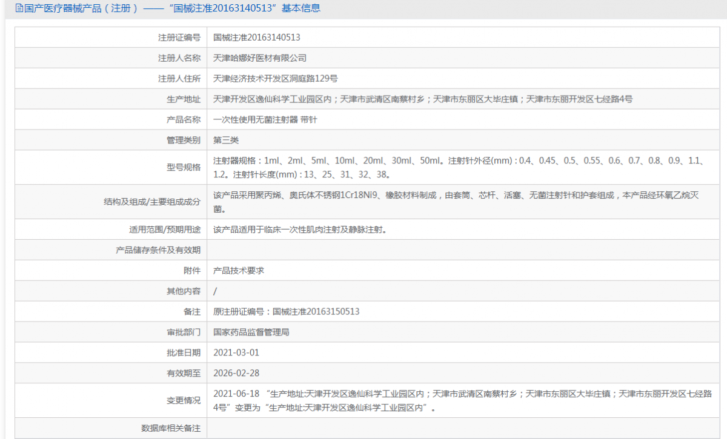Screen dimensions: 727x439
Task: Select the expiry date 2026-02-28
Action: point(236,373)
